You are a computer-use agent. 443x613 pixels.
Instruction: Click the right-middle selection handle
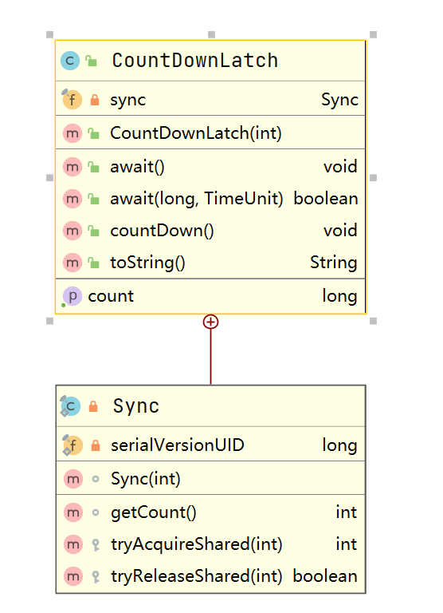[x=373, y=177]
